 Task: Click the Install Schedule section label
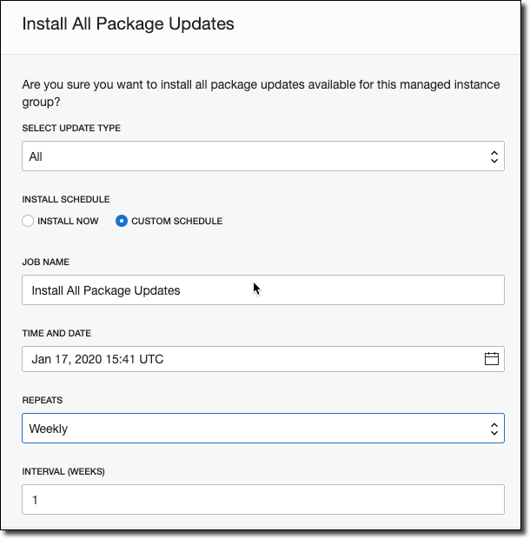tap(66, 199)
